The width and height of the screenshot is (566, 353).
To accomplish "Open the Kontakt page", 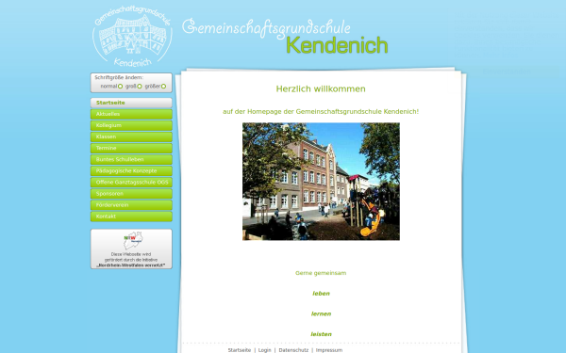I will point(131,217).
